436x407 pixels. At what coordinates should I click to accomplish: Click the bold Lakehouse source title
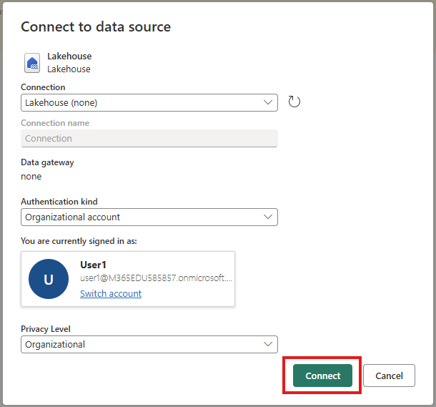tap(69, 57)
